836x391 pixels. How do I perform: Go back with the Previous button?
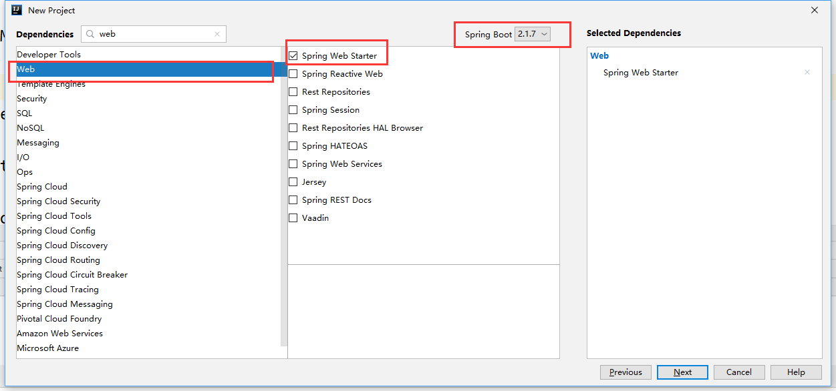tap(625, 372)
